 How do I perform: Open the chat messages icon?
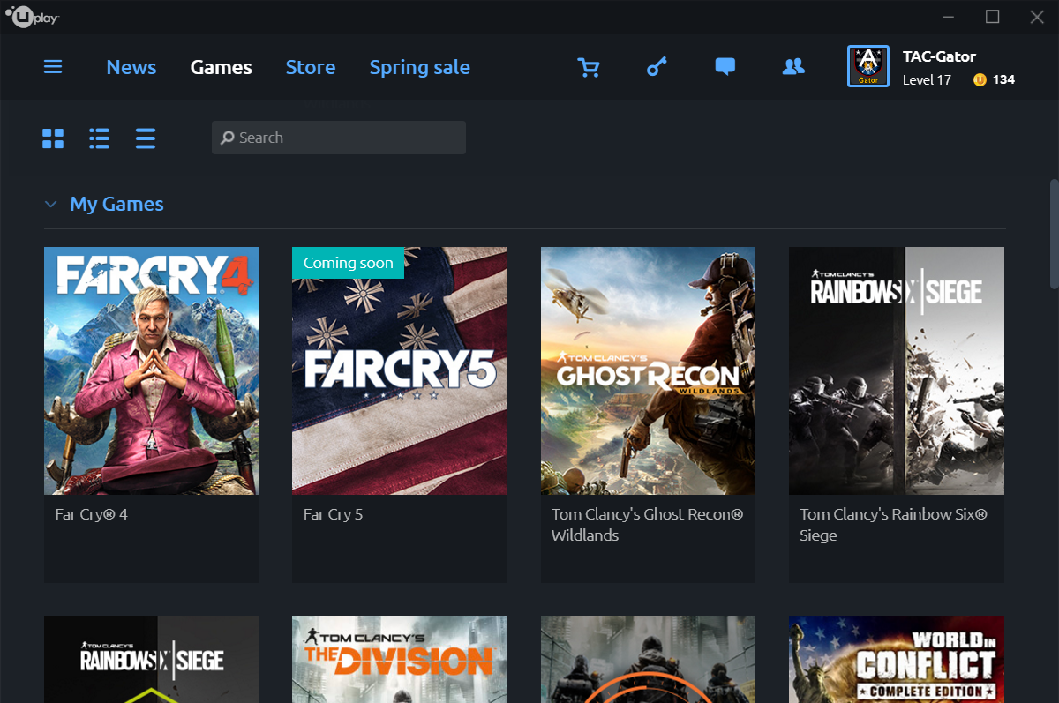pos(725,67)
